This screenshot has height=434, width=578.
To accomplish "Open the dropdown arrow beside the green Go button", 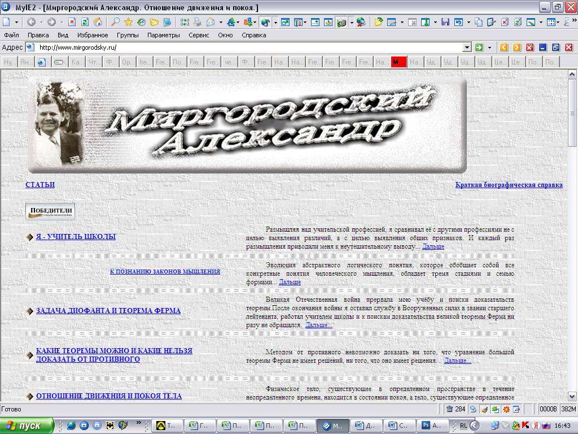I will click(489, 47).
